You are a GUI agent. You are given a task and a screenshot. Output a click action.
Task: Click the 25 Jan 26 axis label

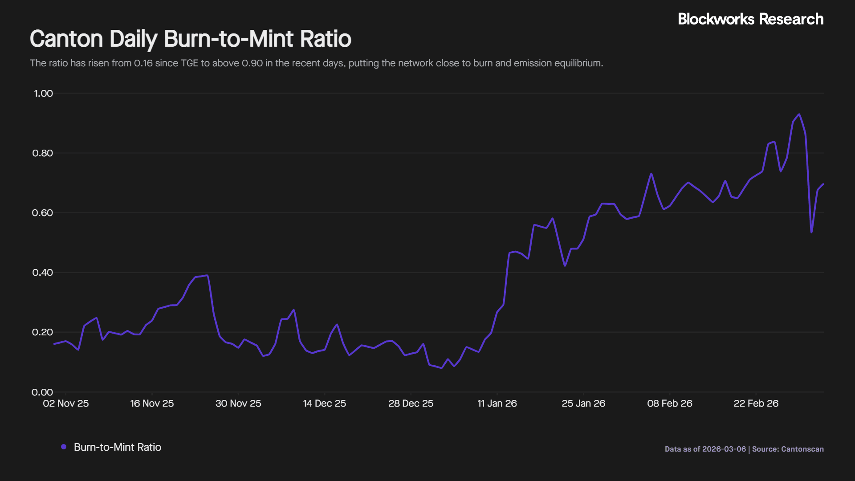tap(584, 404)
